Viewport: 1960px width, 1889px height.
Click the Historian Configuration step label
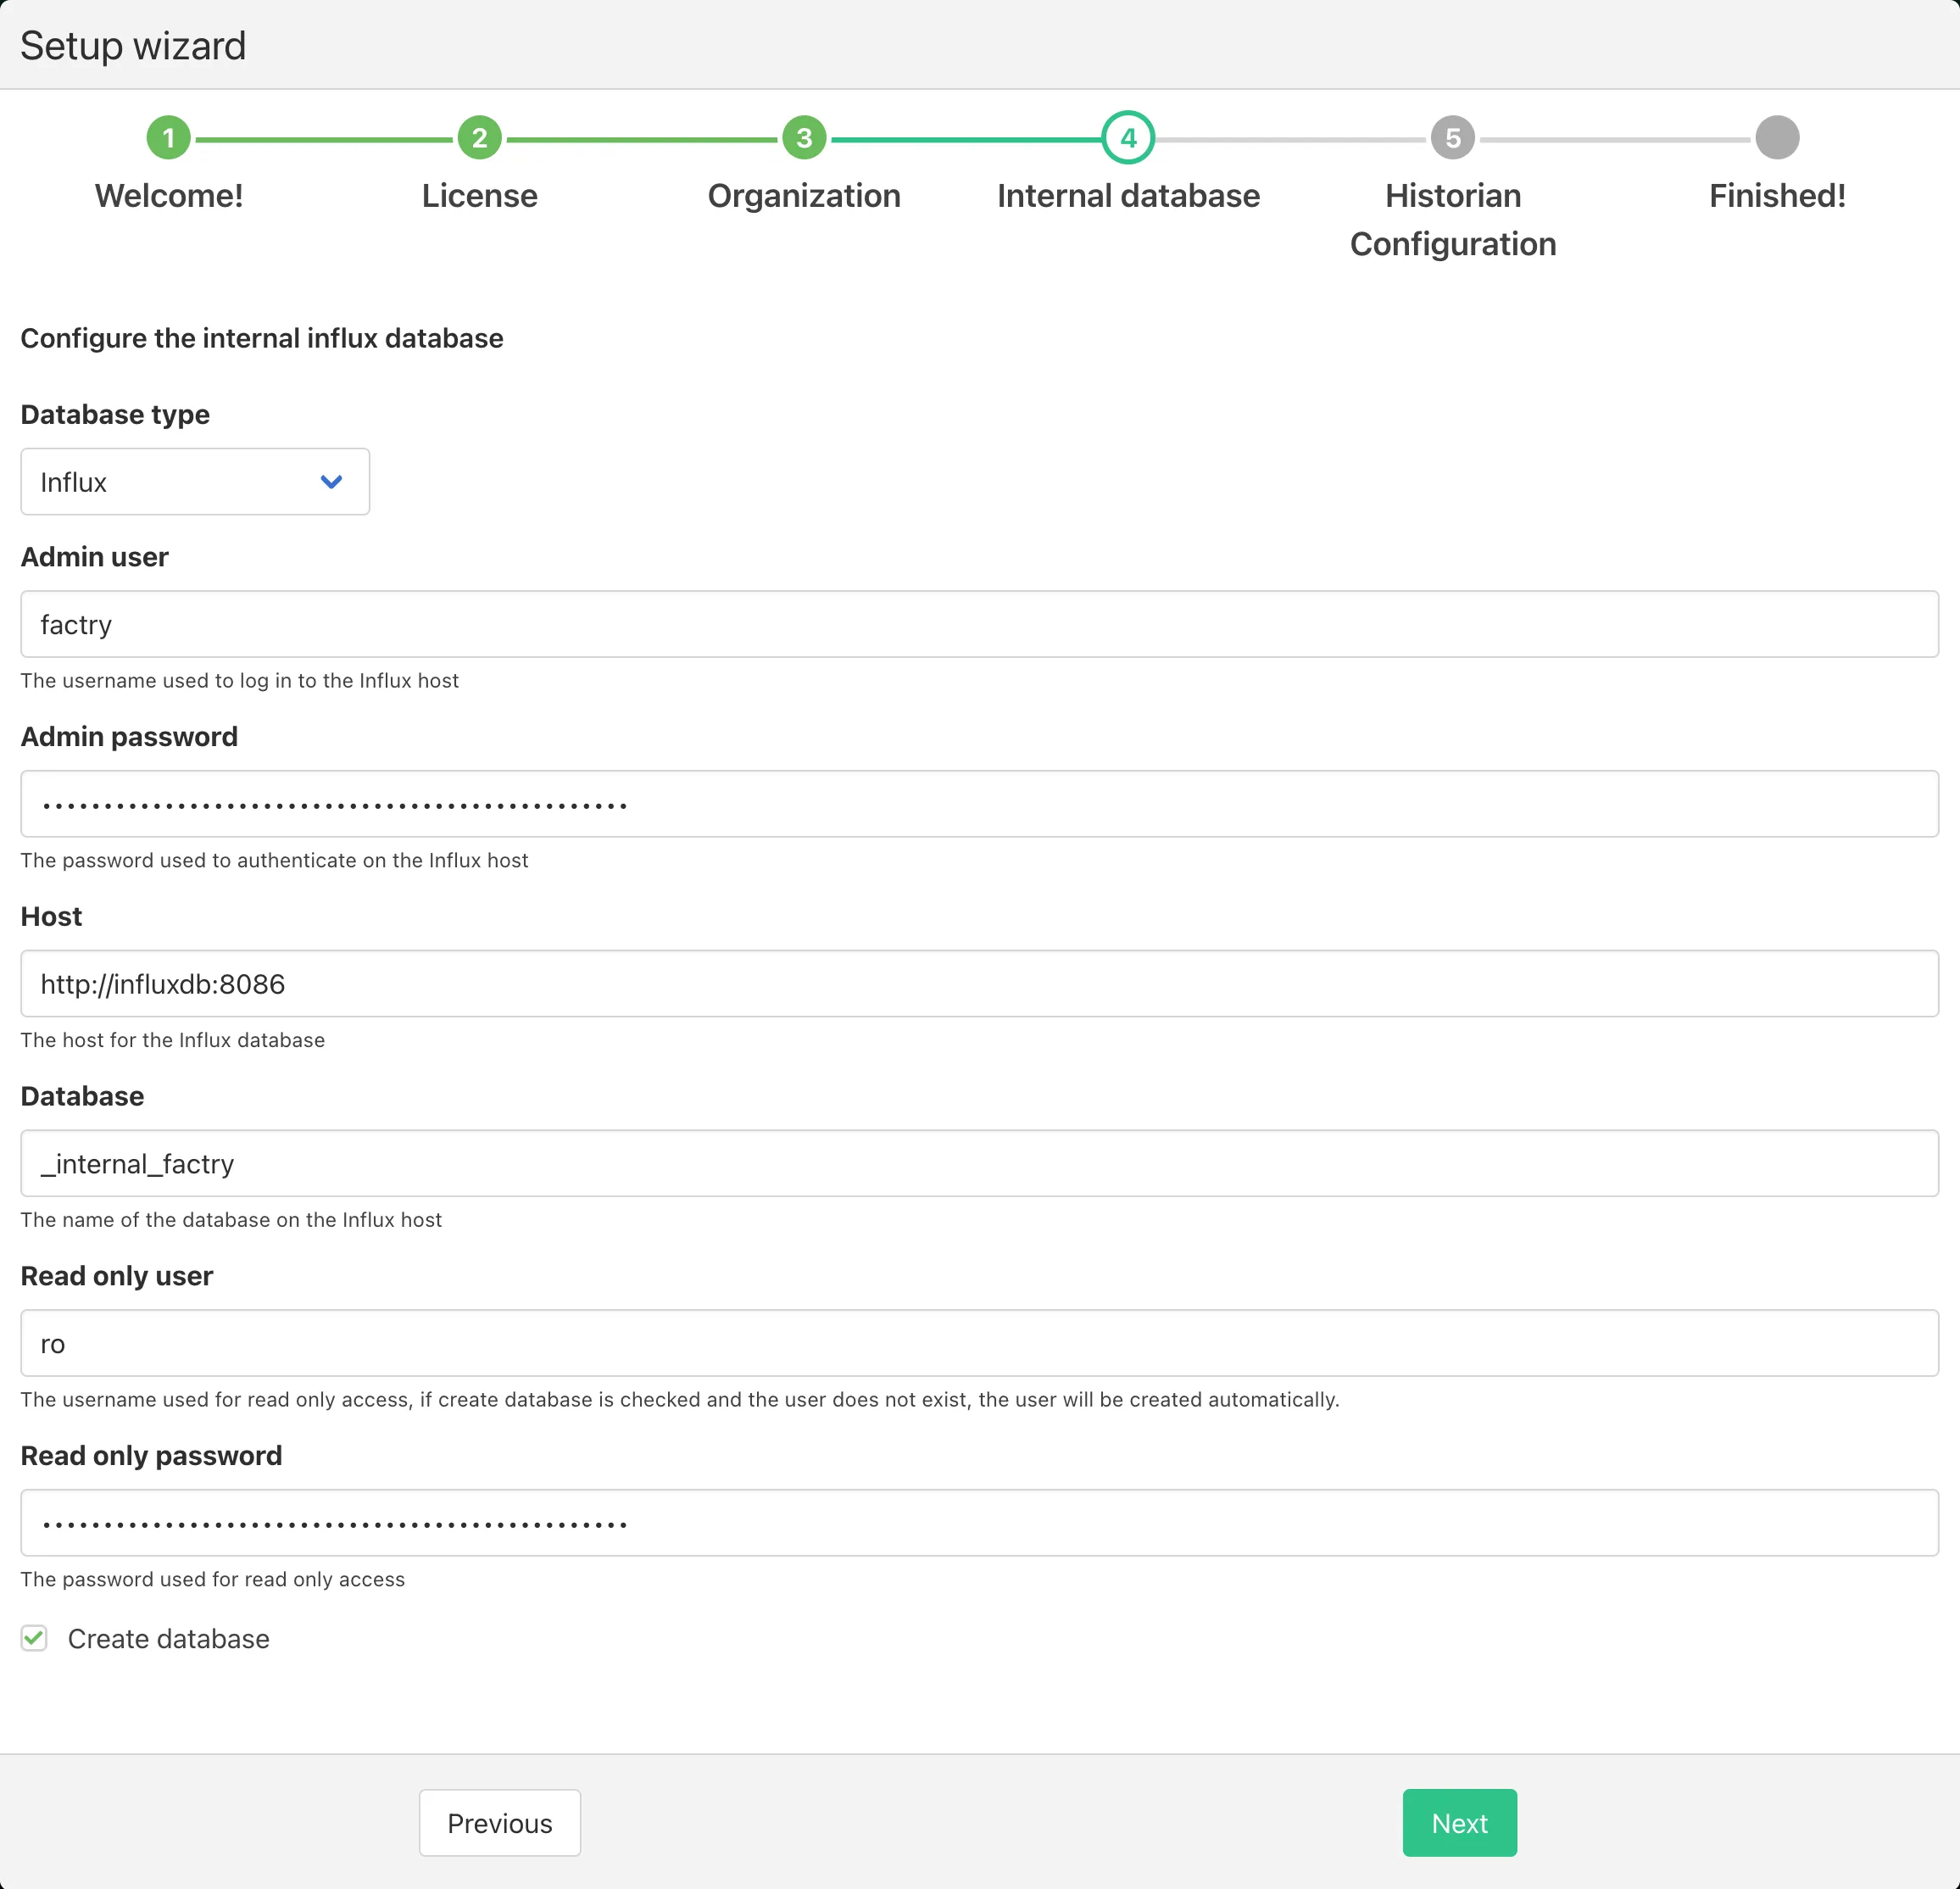coord(1453,220)
